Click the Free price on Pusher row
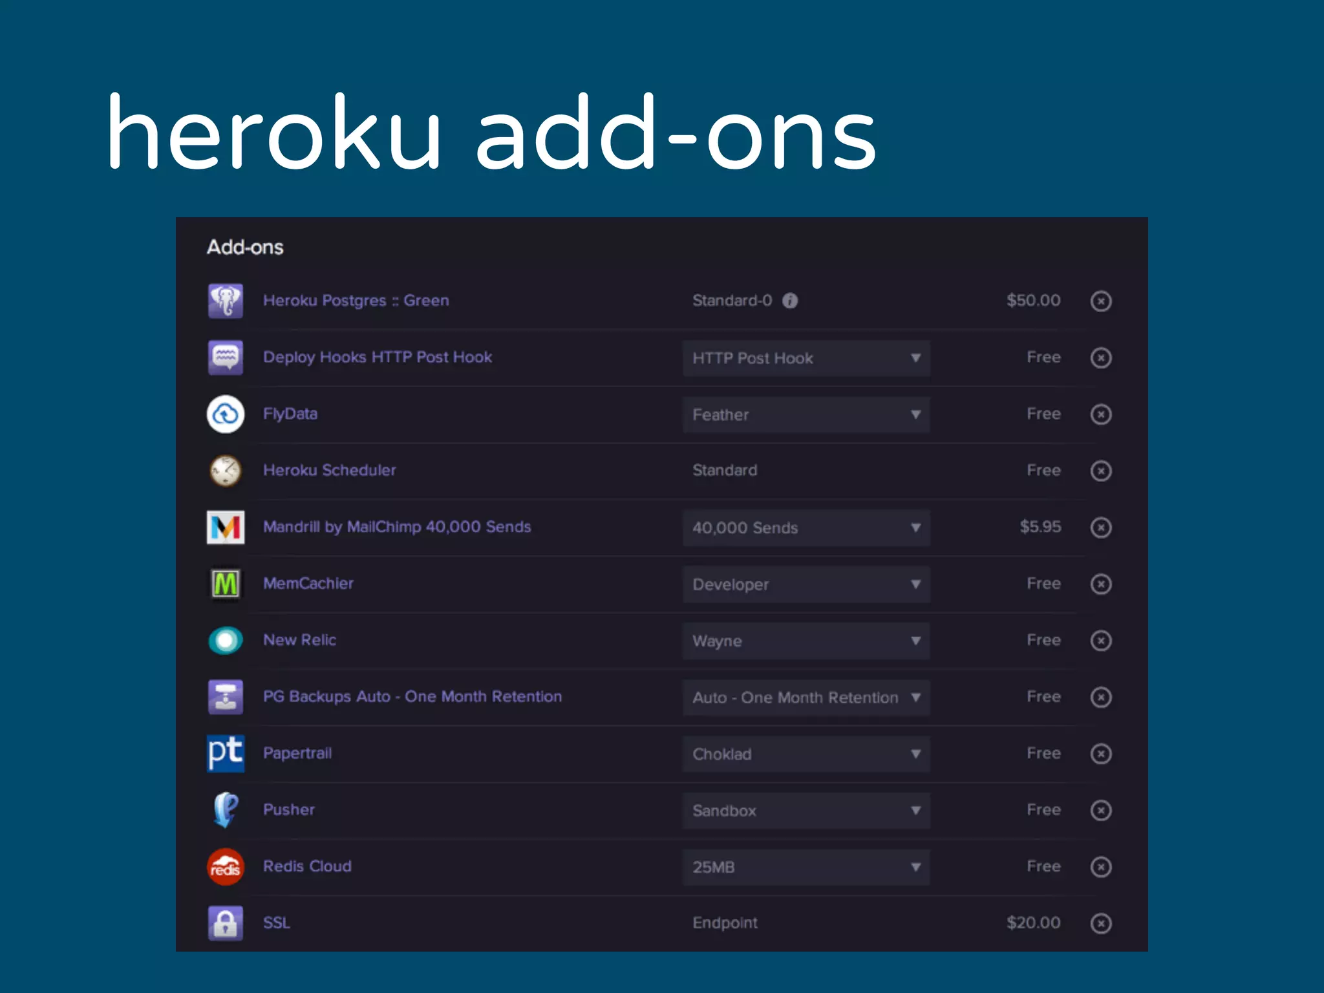This screenshot has height=993, width=1324. [1043, 809]
